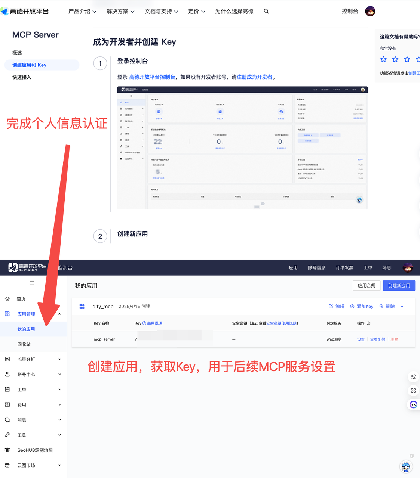The image size is (420, 478).
Task: Click the translate floating icon on right edge
Action: (413, 377)
